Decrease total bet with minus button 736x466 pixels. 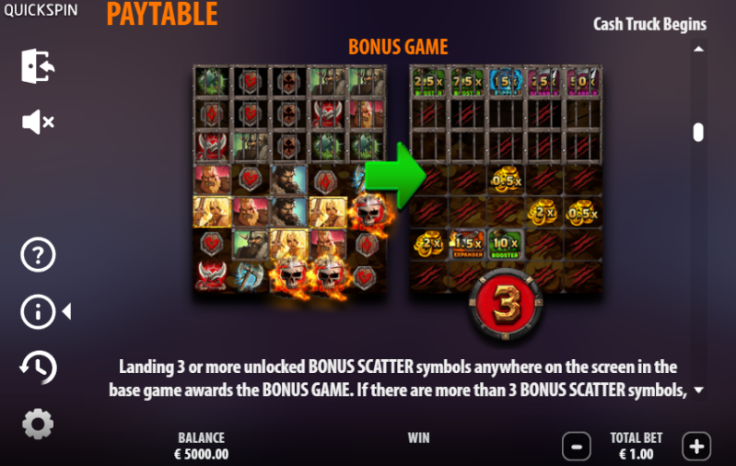[x=577, y=447]
